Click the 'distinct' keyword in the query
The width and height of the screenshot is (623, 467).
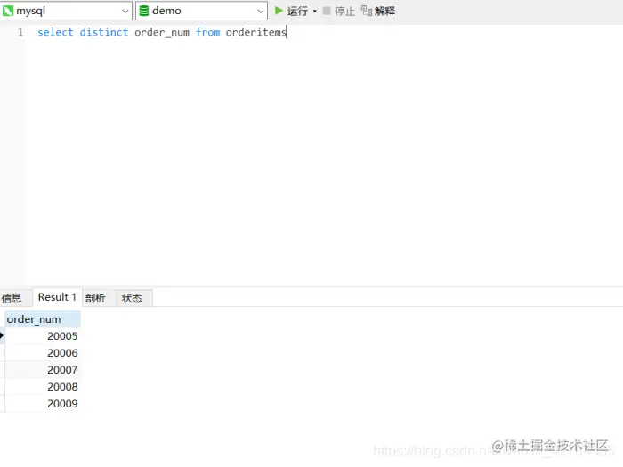[x=104, y=32]
